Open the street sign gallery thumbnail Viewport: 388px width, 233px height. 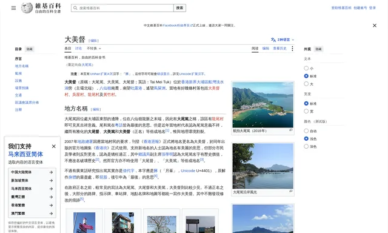[x=84, y=223]
